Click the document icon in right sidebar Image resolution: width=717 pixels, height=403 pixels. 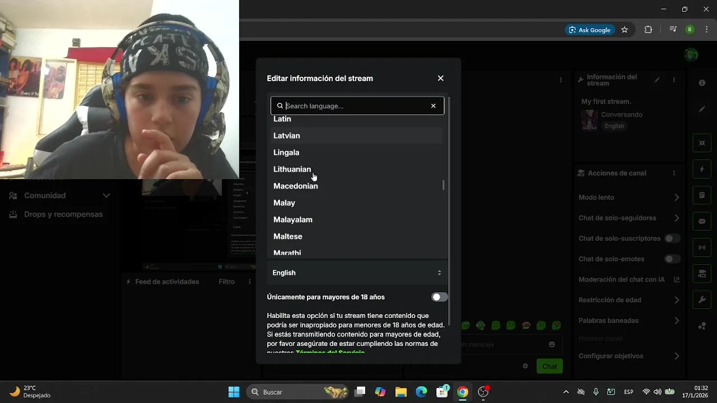[x=702, y=195]
